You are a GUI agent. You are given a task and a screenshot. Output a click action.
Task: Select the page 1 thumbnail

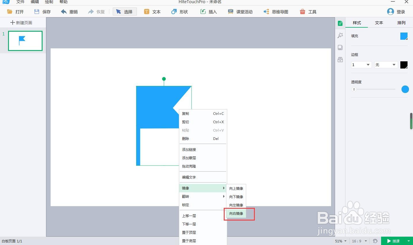[x=25, y=41]
